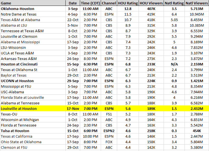This screenshot has height=151, width=209.
Task: Click the 'Oklahoma-Houston' game cell
Action: (x=33, y=9)
